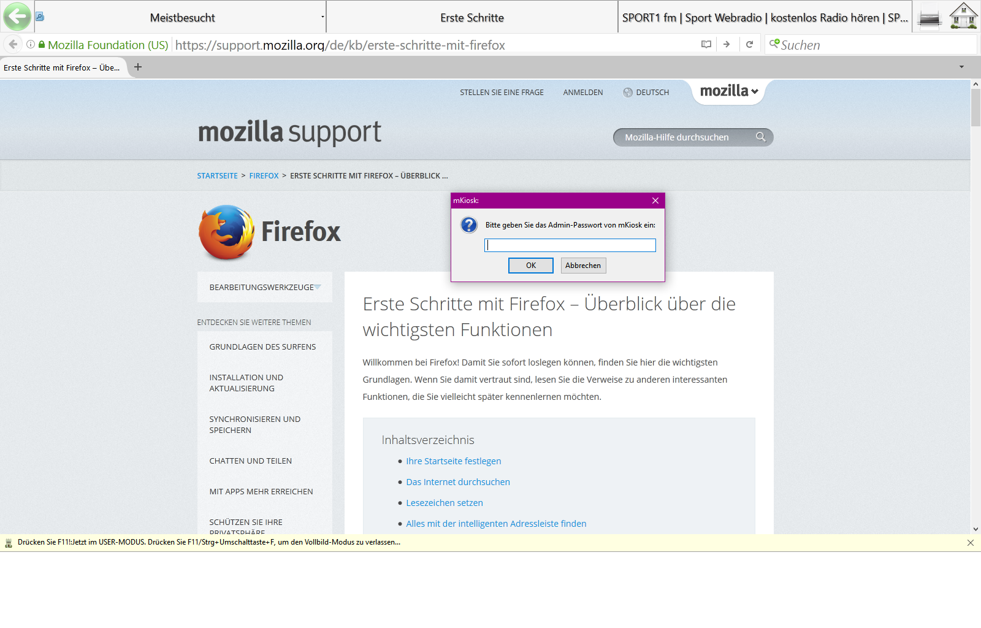Image resolution: width=981 pixels, height=628 pixels.
Task: Open the Meistbesucht bookmarks dropdown
Action: click(323, 17)
